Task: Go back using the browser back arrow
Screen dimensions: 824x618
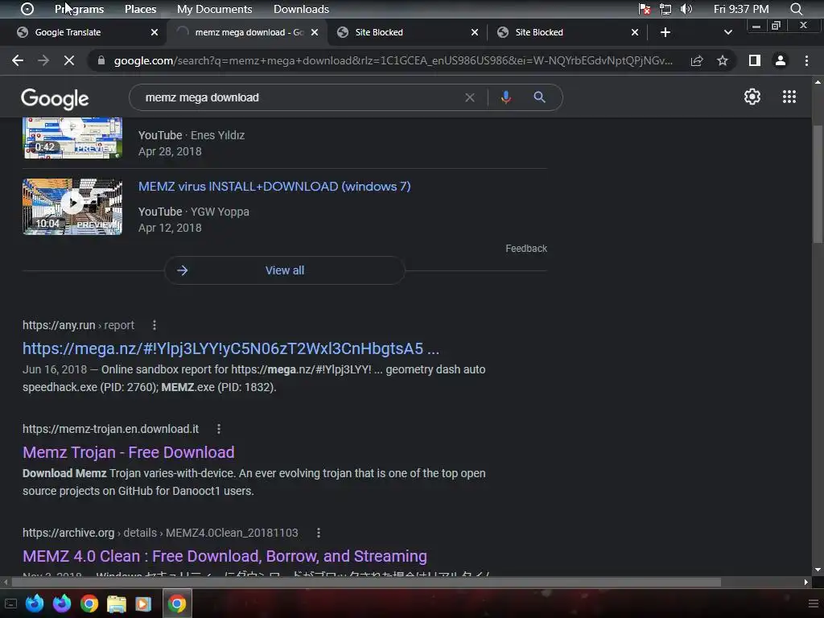Action: (18, 60)
